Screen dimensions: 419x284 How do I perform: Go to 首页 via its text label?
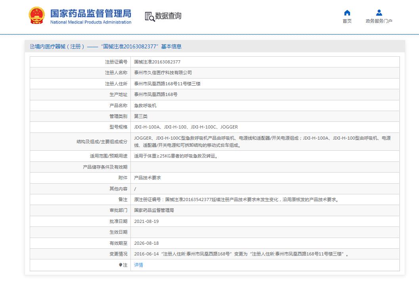(x=347, y=21)
